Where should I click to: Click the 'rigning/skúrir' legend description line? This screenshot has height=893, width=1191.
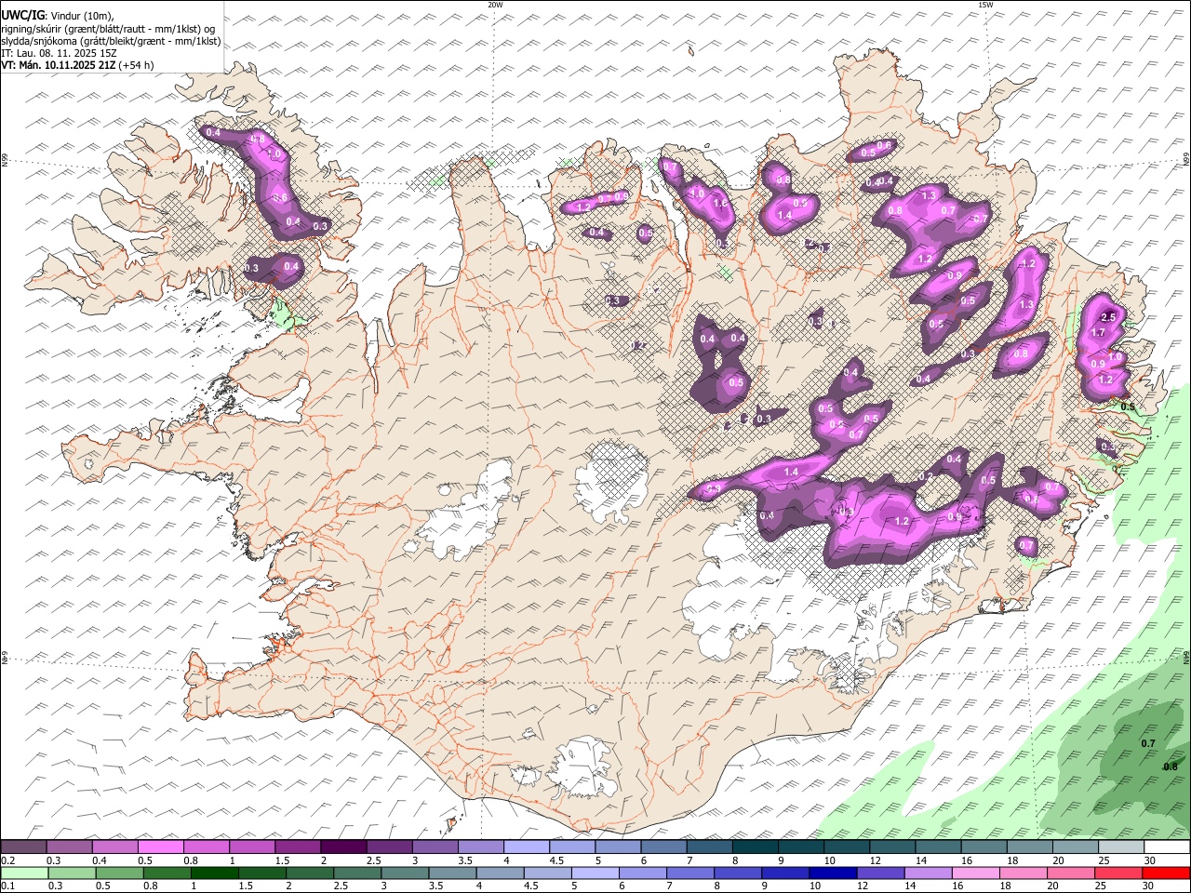click(108, 29)
